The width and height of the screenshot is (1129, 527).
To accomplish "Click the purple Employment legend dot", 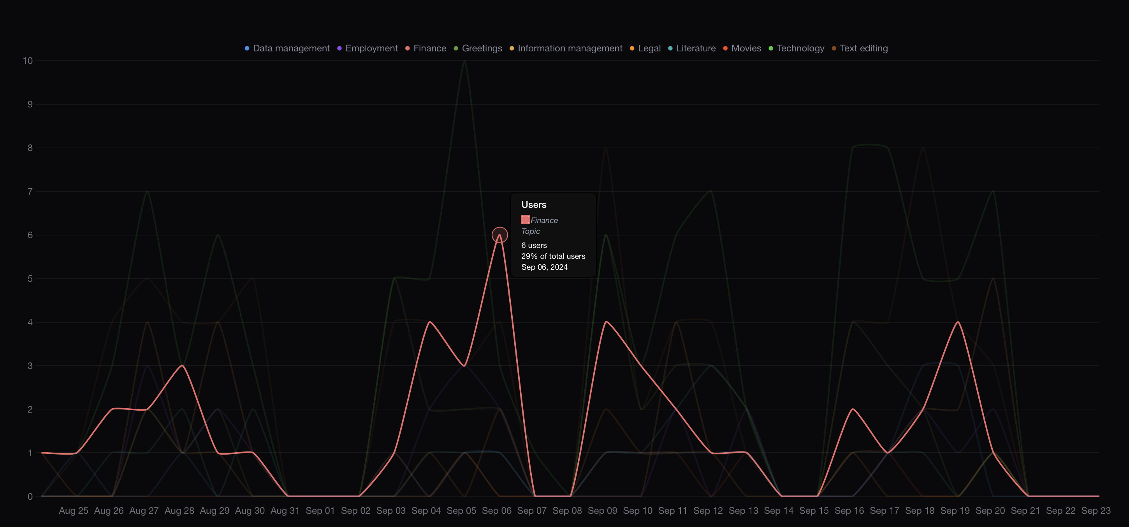I will (339, 48).
